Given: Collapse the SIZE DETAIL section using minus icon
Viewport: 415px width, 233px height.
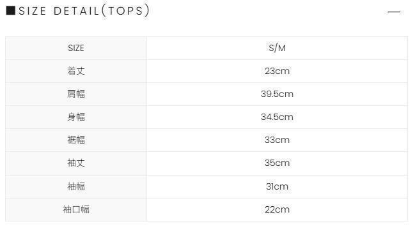Looking at the screenshot, I should (x=394, y=12).
